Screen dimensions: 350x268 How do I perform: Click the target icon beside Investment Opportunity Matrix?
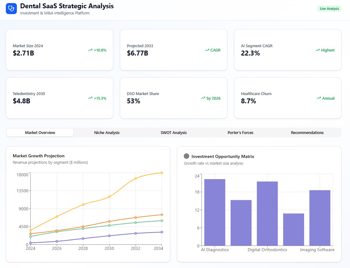pyautogui.click(x=187, y=156)
